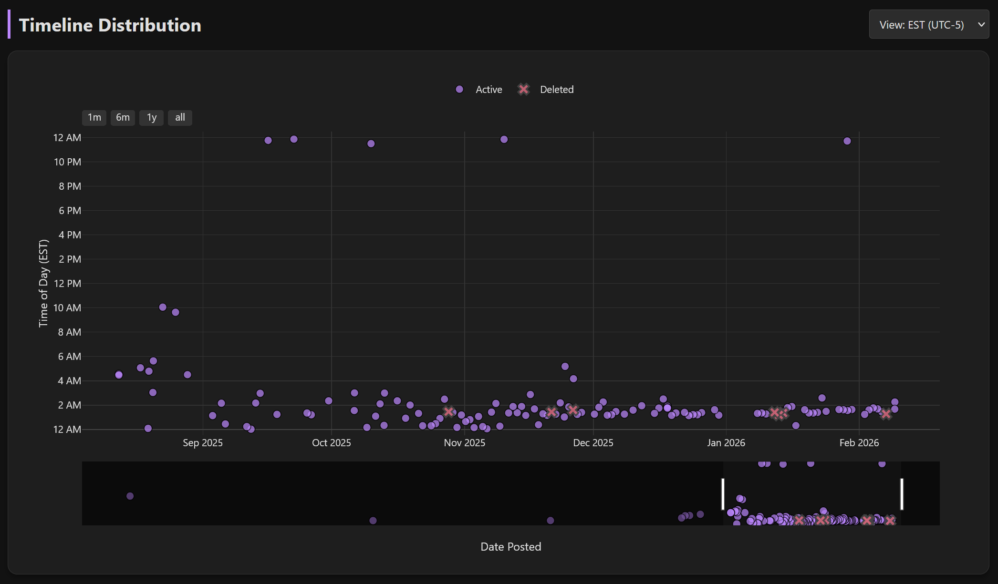Select the 1m range button

[x=94, y=118]
